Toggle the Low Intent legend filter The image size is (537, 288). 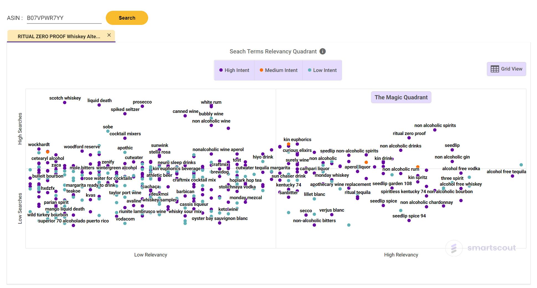[322, 70]
